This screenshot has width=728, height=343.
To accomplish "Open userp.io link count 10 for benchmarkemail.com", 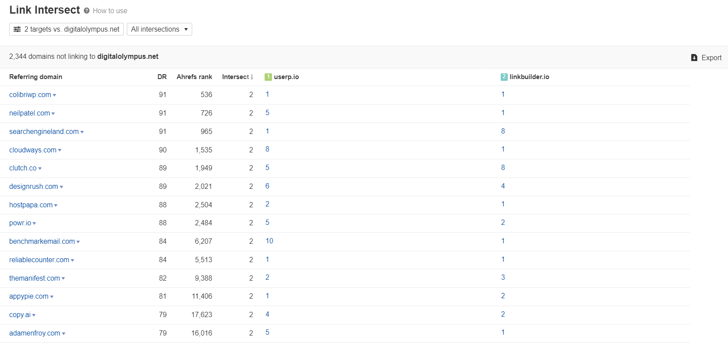I will (x=269, y=241).
